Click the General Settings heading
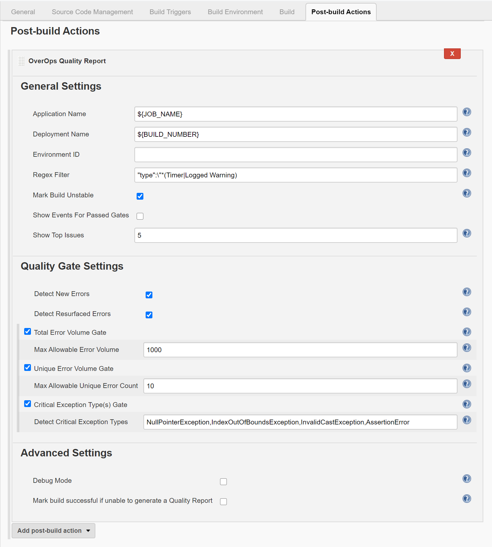Image resolution: width=492 pixels, height=547 pixels. 61,86
